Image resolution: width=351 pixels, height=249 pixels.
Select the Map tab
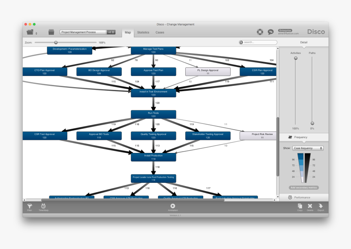[128, 32]
